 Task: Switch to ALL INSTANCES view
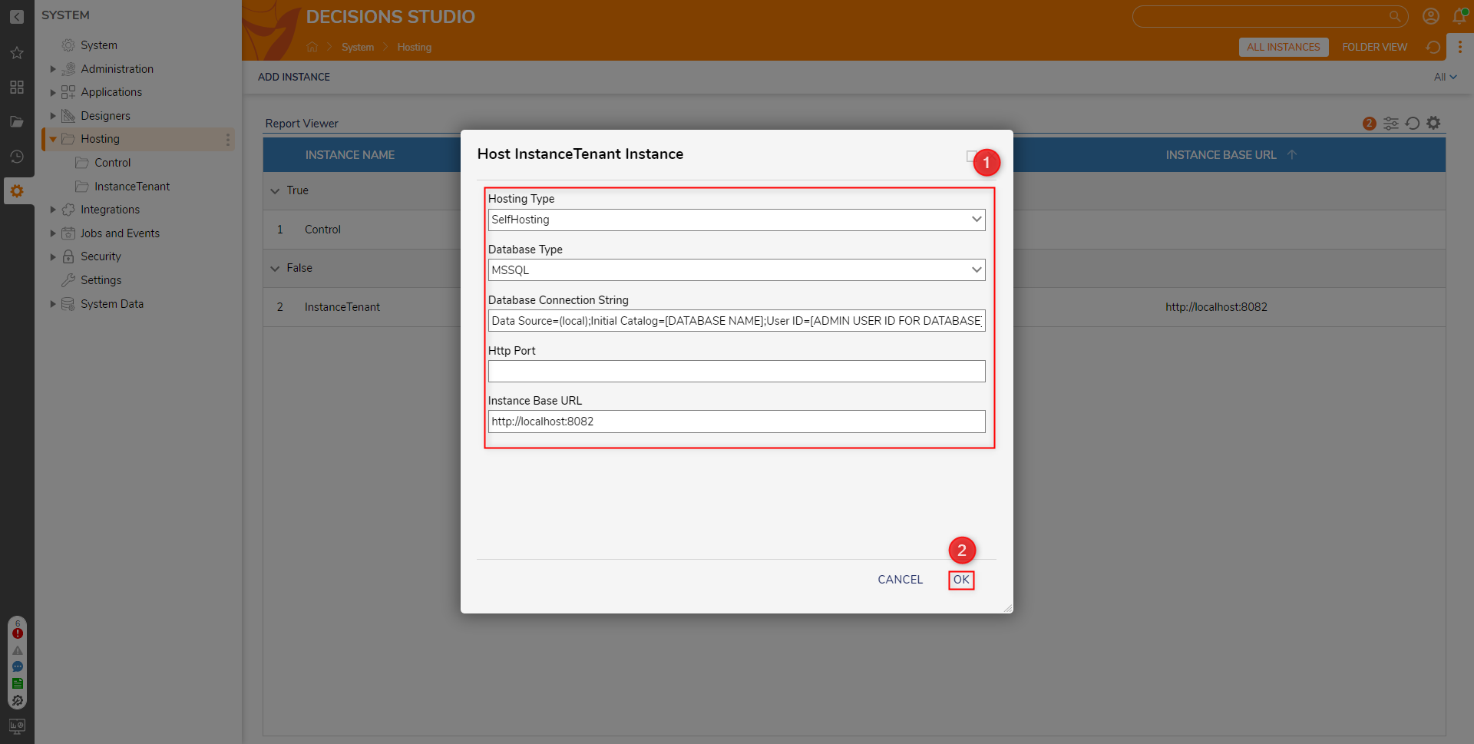(x=1283, y=47)
